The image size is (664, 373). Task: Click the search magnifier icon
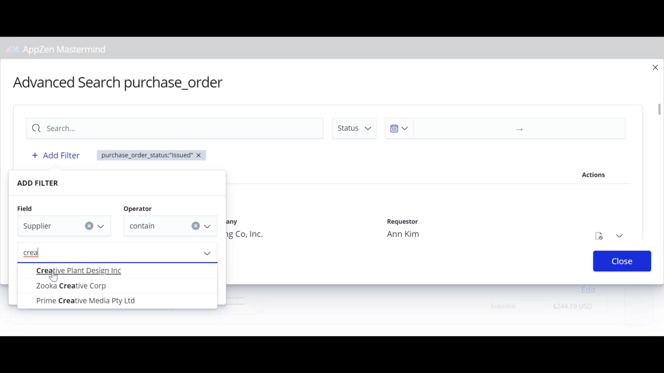point(36,128)
